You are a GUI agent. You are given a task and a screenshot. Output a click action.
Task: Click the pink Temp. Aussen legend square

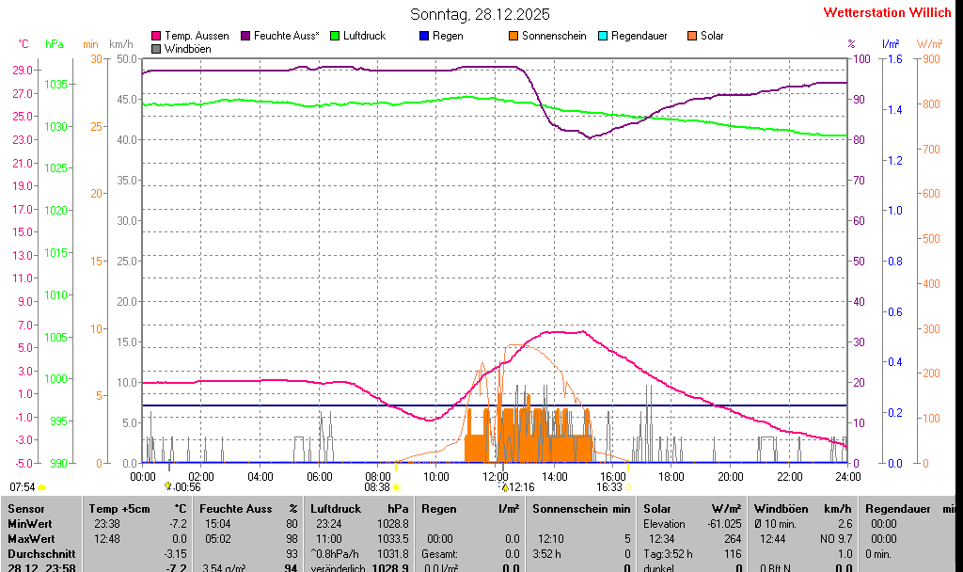tap(156, 36)
